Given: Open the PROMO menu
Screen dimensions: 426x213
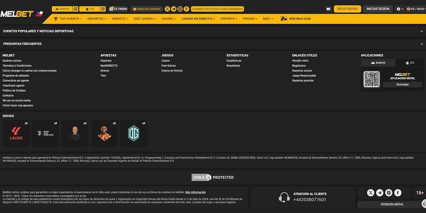Looking at the screenshot, I should coord(250,19).
